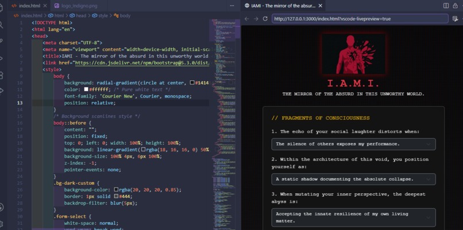463x230 pixels.
Task: Click the '<title>IAMI' line in code
Action: 125,56
